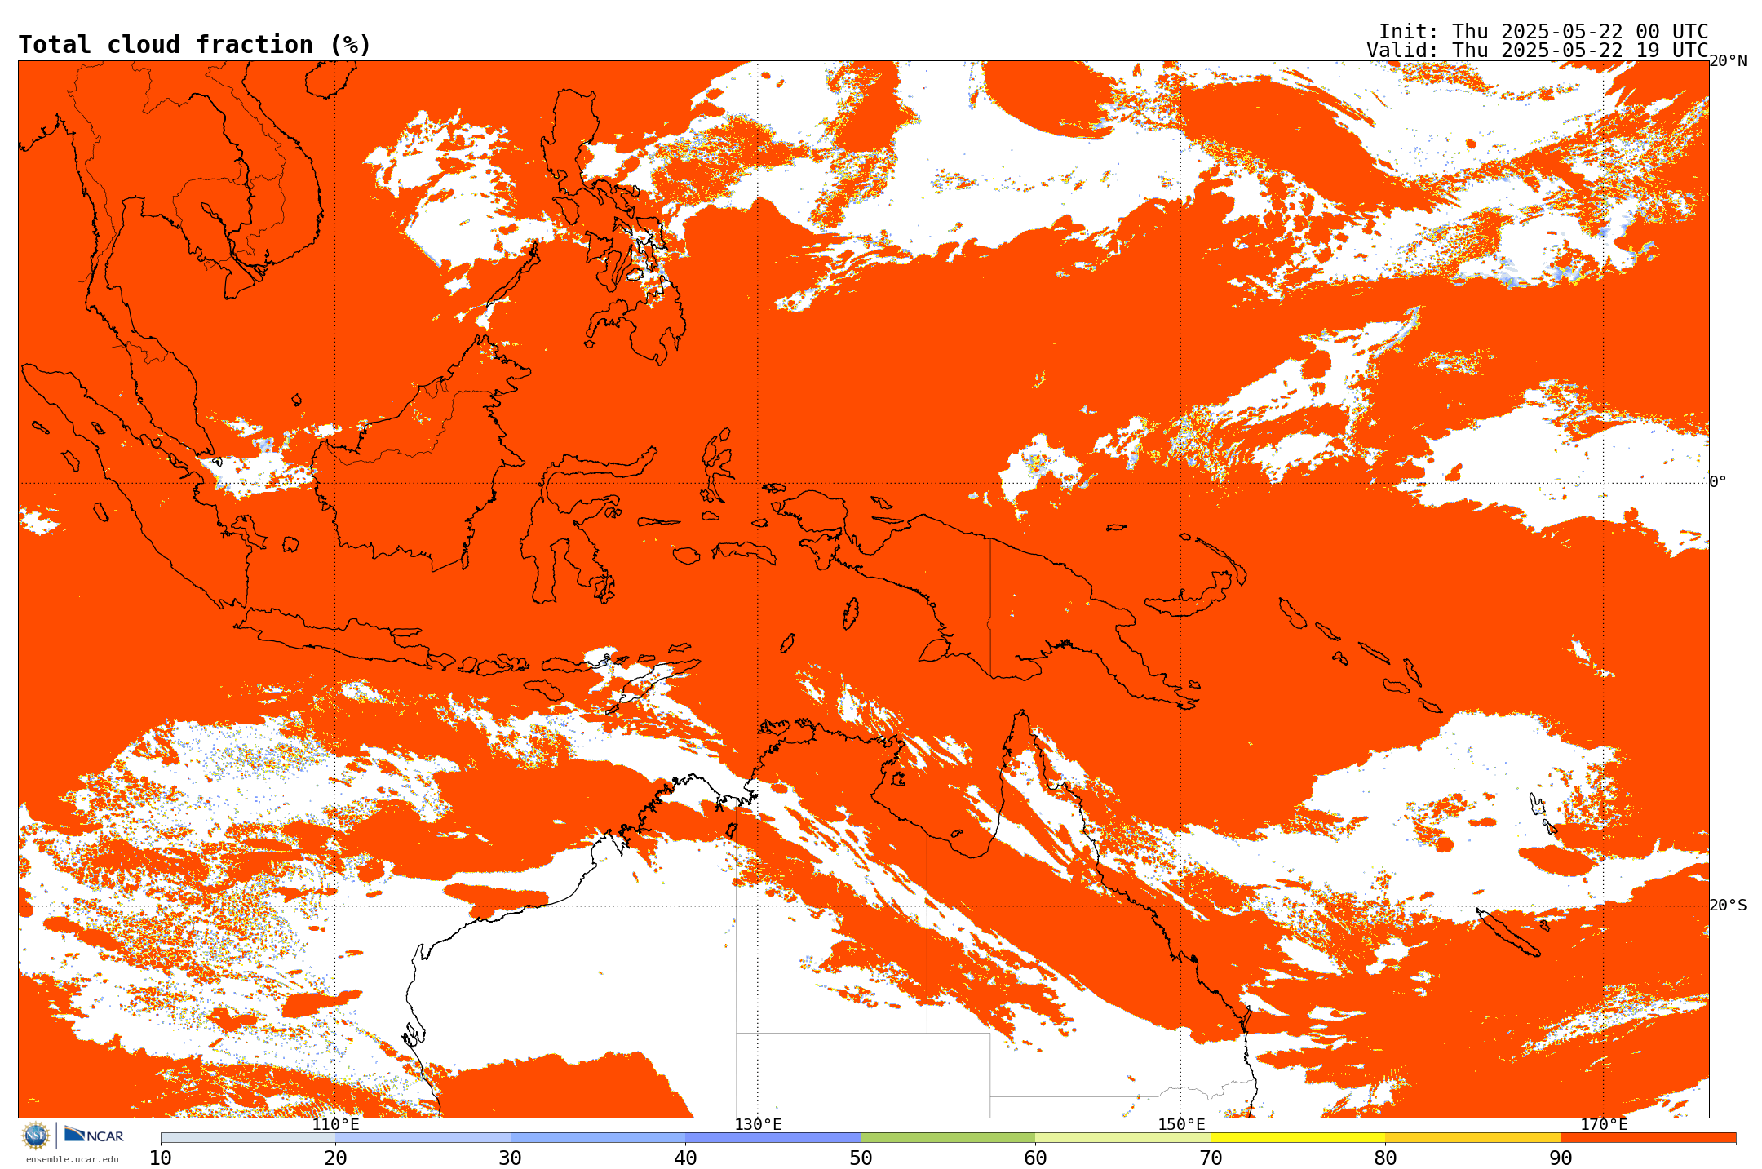
Task: Click the colorbar tick label 40
Action: [x=685, y=1158]
